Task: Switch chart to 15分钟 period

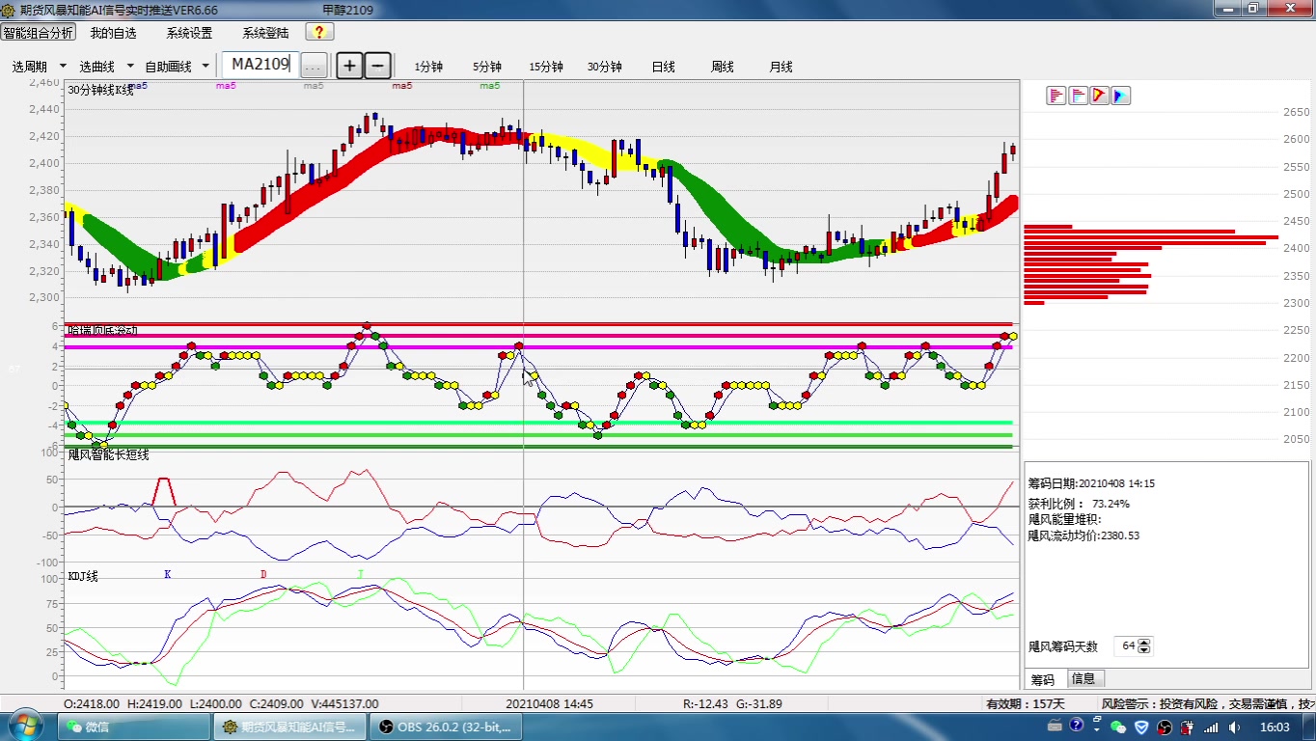Action: point(546,67)
